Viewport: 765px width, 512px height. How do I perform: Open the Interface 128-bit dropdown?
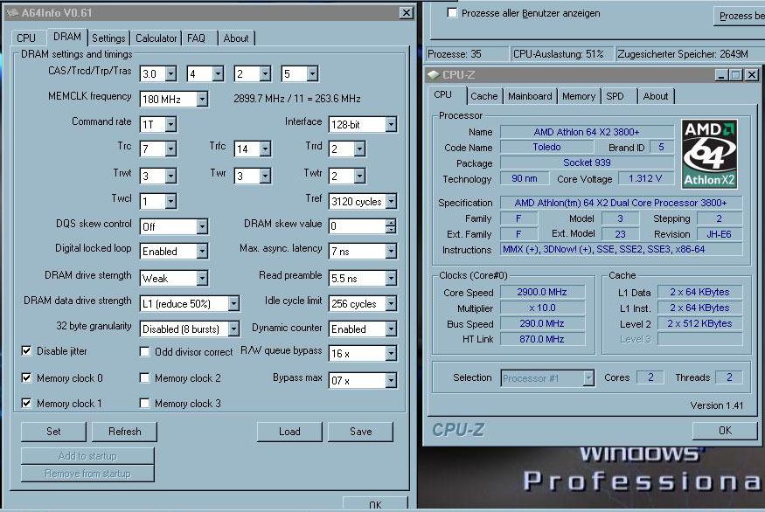[391, 124]
